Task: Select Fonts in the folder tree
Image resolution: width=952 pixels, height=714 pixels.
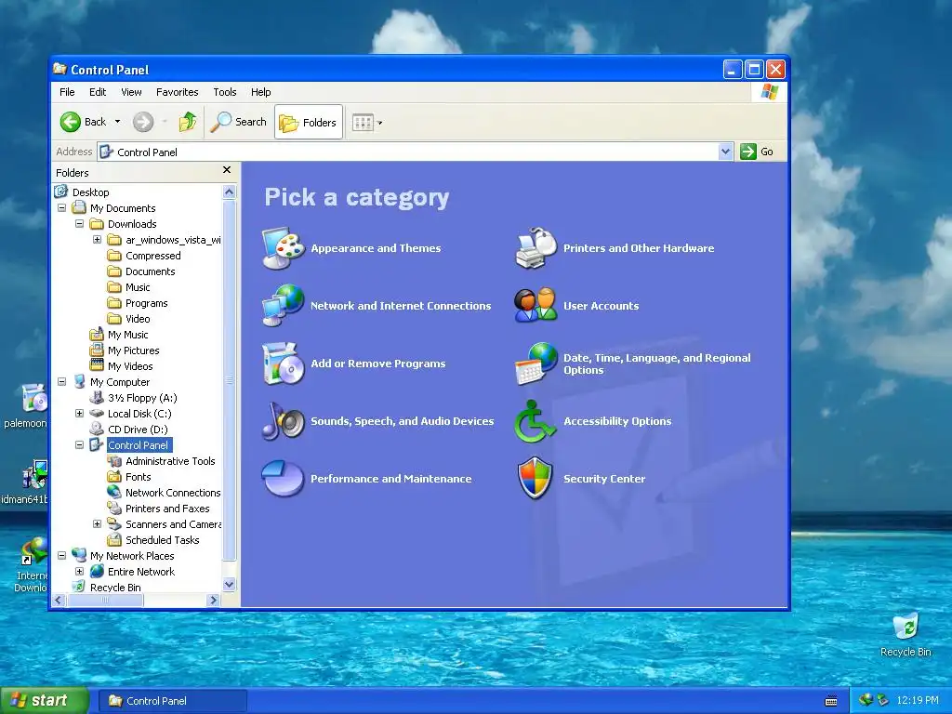Action: pos(138,477)
